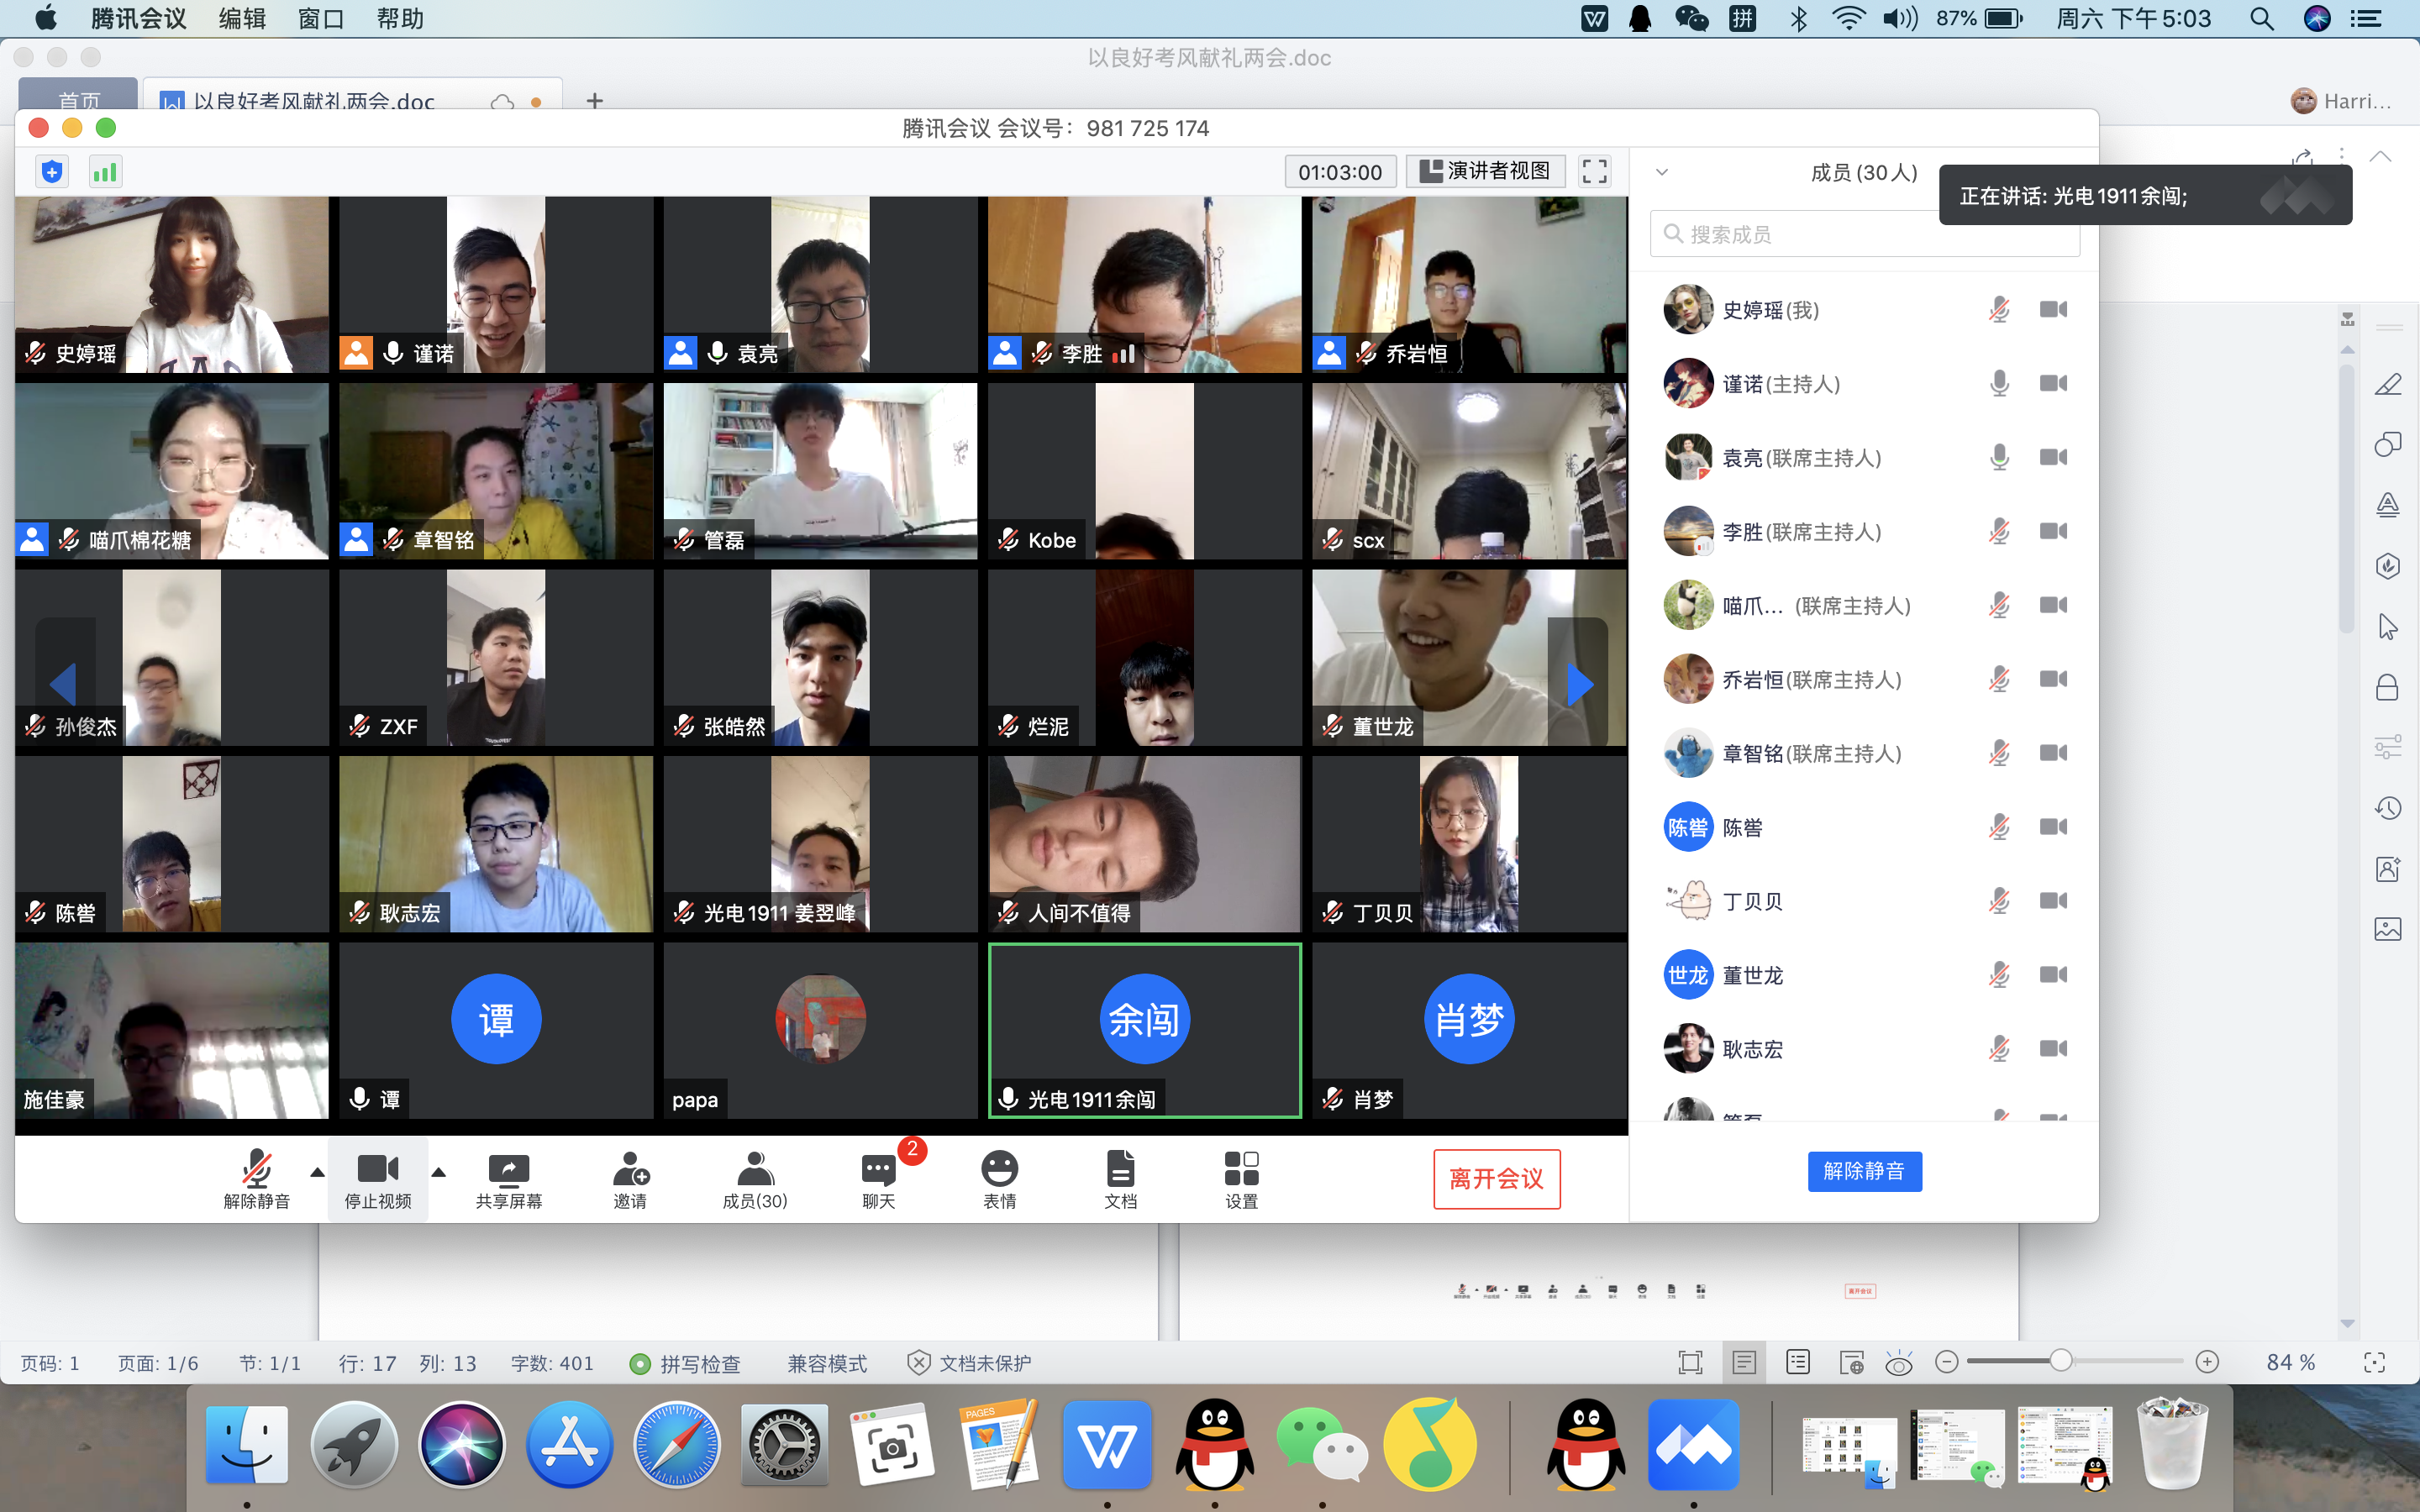Enter fullscreen with the expand icon

click(x=1594, y=172)
